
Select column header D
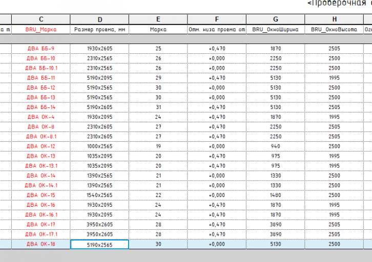99,19
